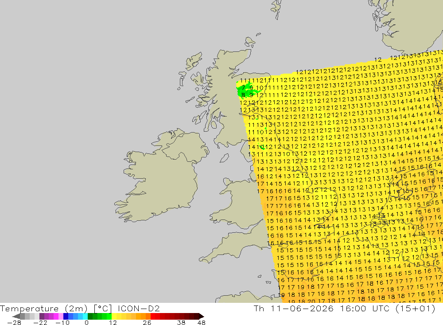Click the dark purple swatch in the colorbar
The height and width of the screenshot is (325, 443).
(42, 316)
